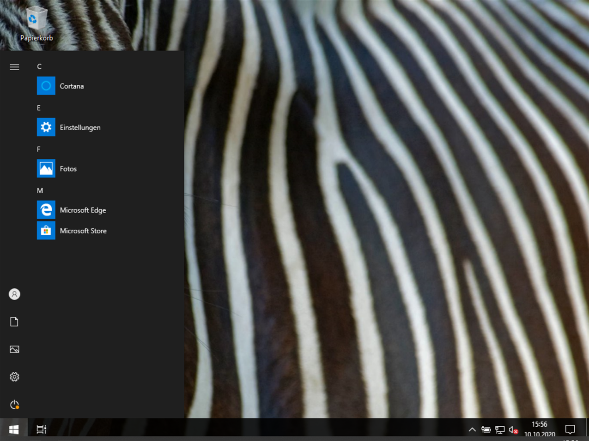Jump to letter group E header
This screenshot has width=589, height=441.
click(x=39, y=108)
